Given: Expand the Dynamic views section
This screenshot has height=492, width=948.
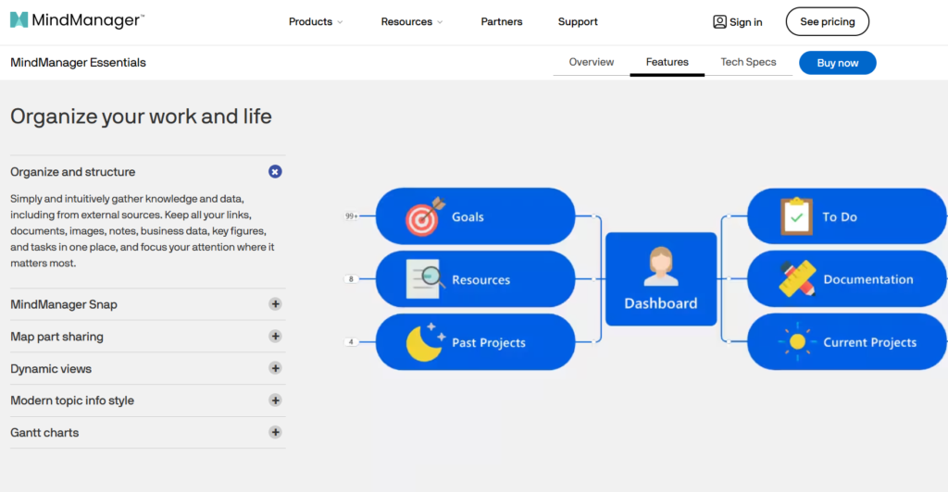Looking at the screenshot, I should coord(275,368).
